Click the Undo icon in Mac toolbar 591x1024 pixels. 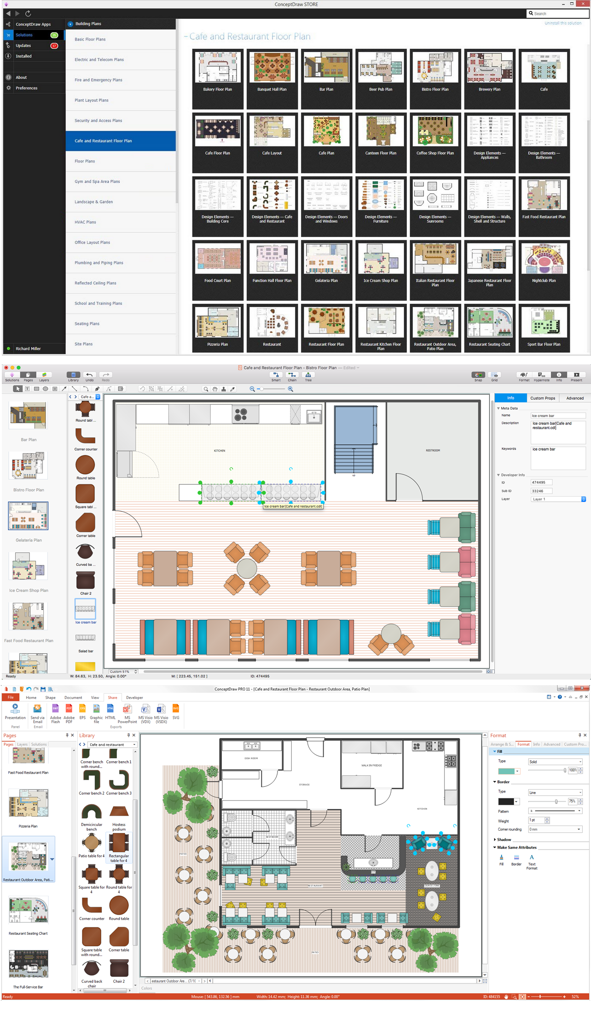89,375
